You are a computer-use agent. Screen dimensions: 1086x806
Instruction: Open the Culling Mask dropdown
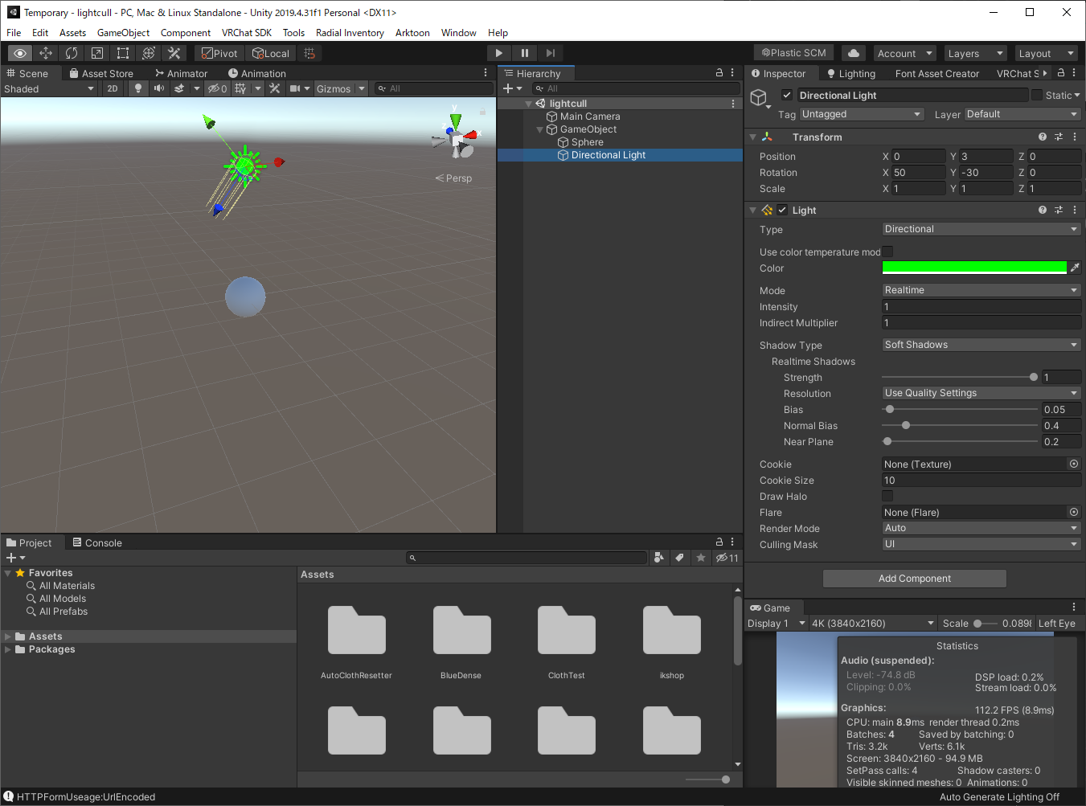tap(981, 544)
